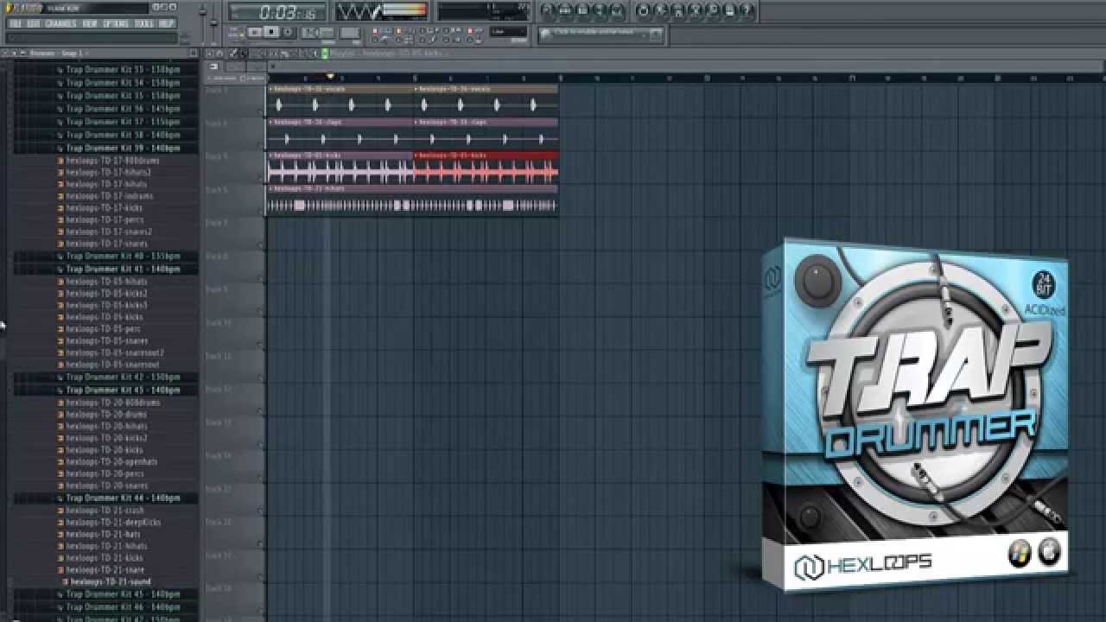Open the VIEW menu
Image resolution: width=1106 pixels, height=622 pixels.
[89, 23]
